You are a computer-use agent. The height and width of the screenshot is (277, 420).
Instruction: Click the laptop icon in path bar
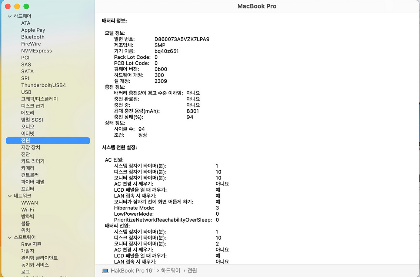105,271
